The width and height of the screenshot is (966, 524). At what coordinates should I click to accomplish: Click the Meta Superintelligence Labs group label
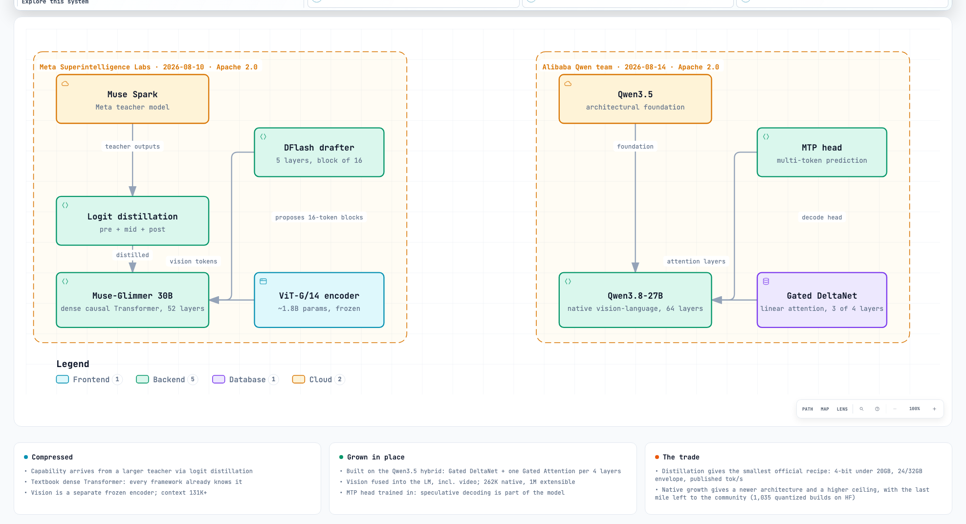tap(149, 67)
